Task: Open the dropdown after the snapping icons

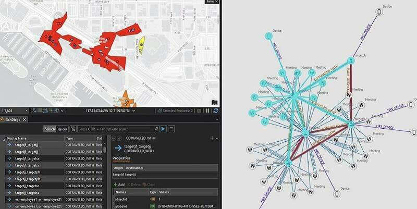Action: pos(62,110)
